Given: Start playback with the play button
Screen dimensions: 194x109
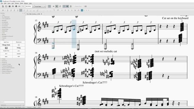Looking at the screenshot, I should click(x=57, y=6).
